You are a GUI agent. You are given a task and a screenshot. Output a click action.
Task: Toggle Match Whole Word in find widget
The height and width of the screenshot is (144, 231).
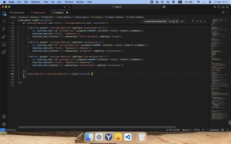(x=173, y=21)
